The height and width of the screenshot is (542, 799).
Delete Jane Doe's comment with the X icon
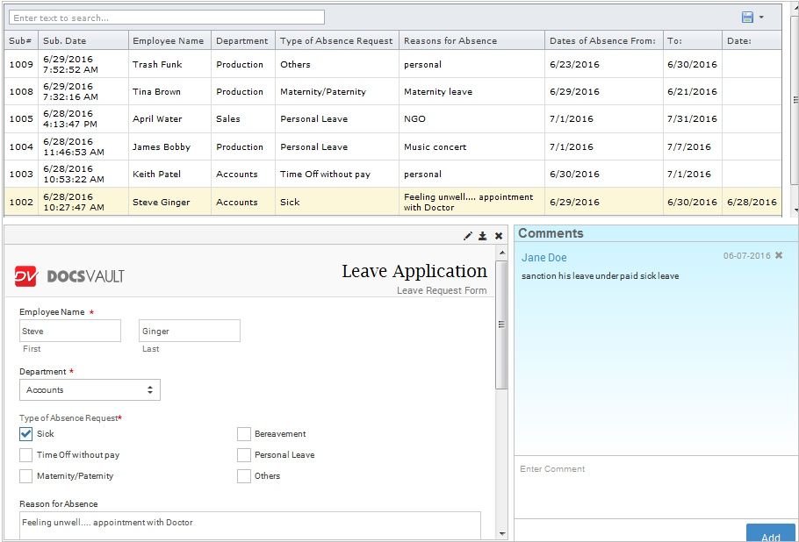tap(779, 256)
